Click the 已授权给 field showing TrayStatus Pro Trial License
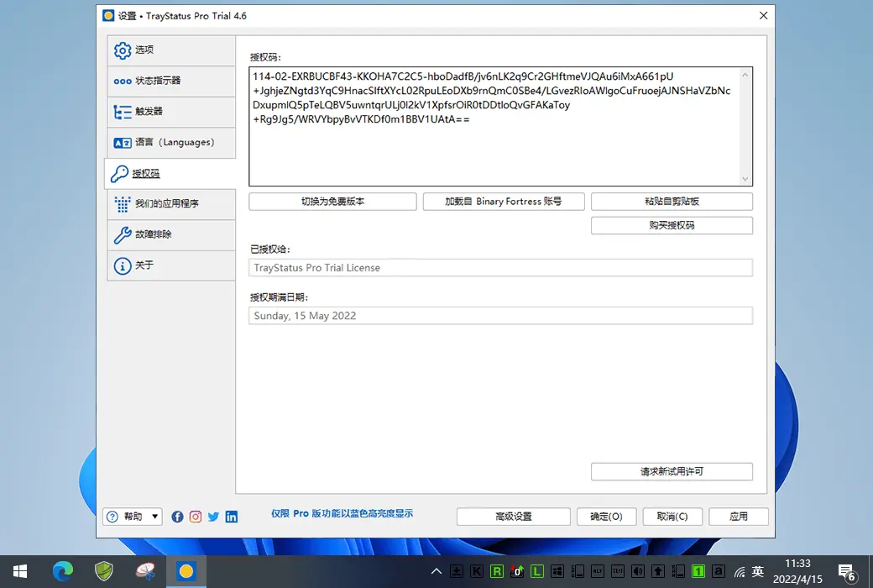This screenshot has height=588, width=873. tap(500, 268)
